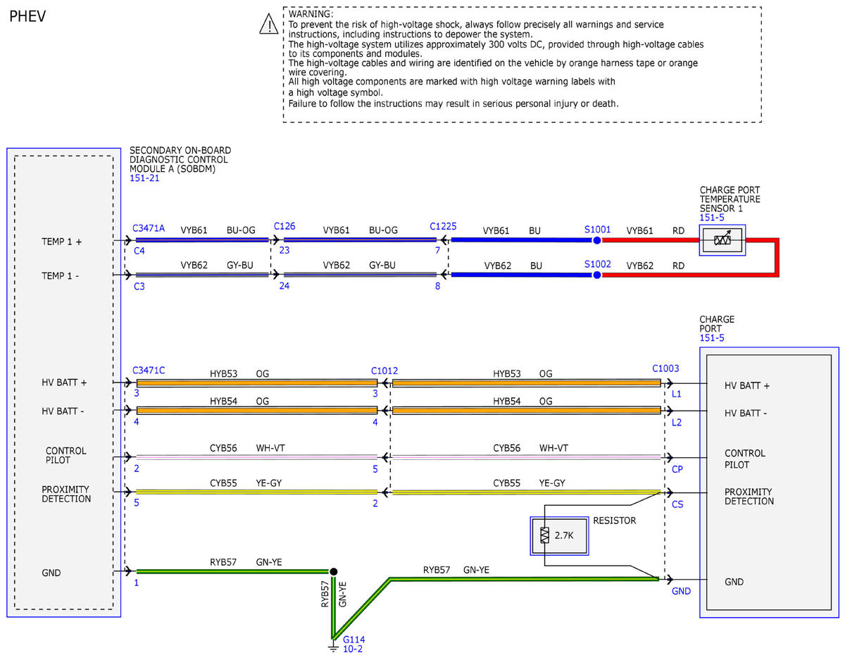Open connector C1003 reference
This screenshot has width=845, height=653.
point(665,368)
